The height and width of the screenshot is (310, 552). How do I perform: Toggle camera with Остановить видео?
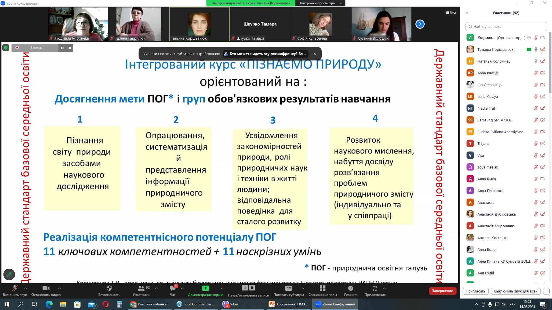pos(46,288)
